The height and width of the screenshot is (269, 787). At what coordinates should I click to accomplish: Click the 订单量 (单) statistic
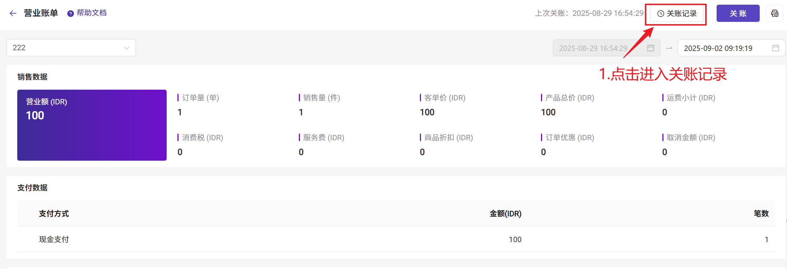click(199, 105)
